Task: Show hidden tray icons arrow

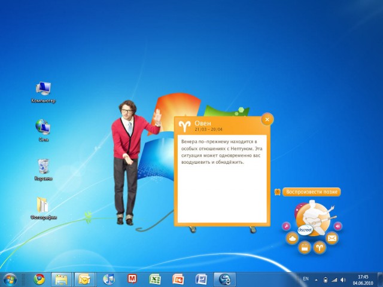Action: [x=317, y=280]
